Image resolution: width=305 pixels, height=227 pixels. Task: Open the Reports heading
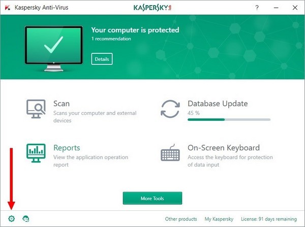click(67, 148)
